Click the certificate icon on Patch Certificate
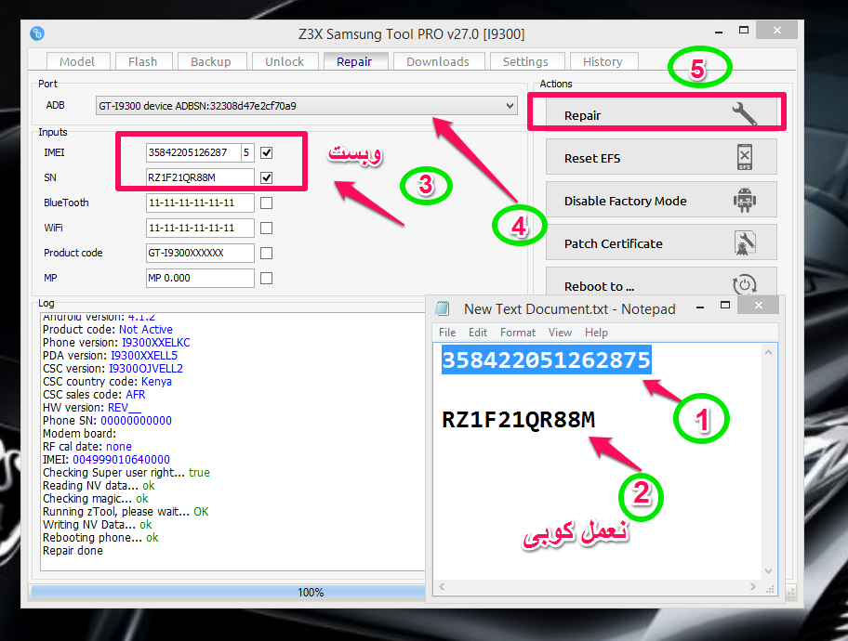This screenshot has height=641, width=848. pos(745,243)
